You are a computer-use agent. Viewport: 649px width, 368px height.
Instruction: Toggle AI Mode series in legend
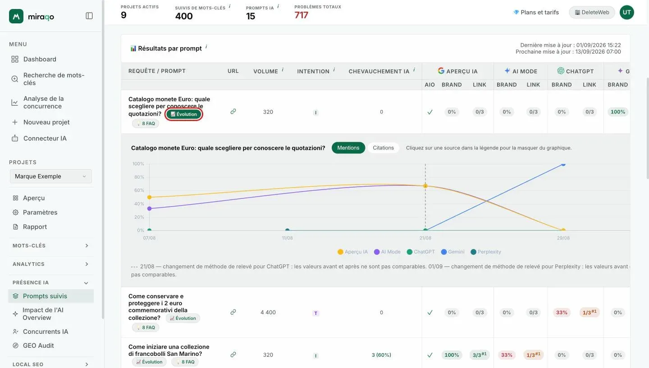388,252
